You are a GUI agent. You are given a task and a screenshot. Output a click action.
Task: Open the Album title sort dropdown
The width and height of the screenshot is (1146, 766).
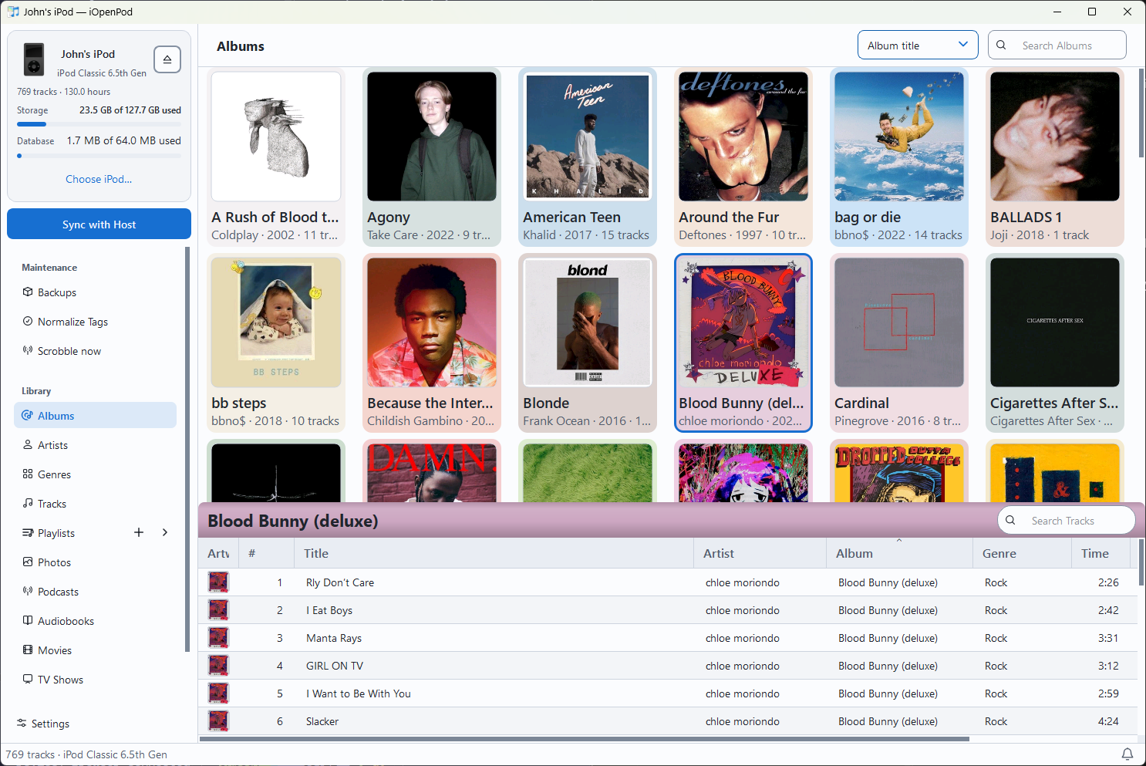pyautogui.click(x=918, y=46)
